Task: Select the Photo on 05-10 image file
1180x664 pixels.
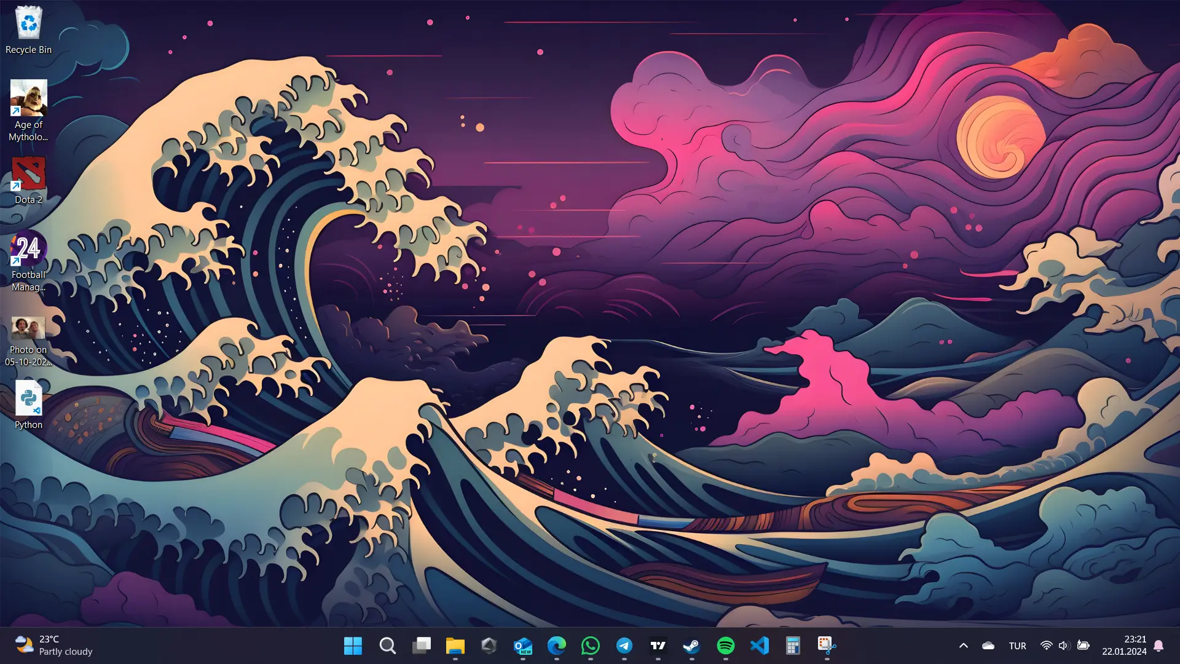Action: click(x=28, y=341)
